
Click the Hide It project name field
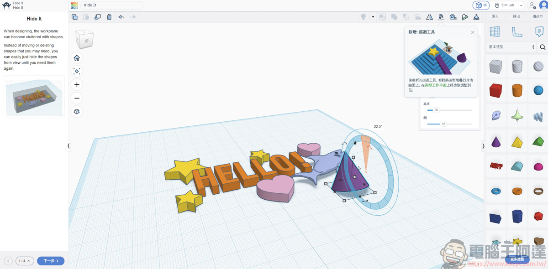pos(112,5)
